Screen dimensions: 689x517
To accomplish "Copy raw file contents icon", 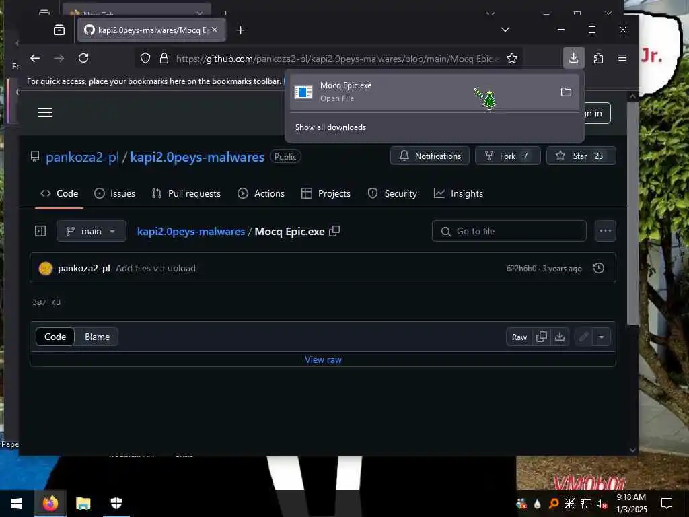I will pos(542,337).
